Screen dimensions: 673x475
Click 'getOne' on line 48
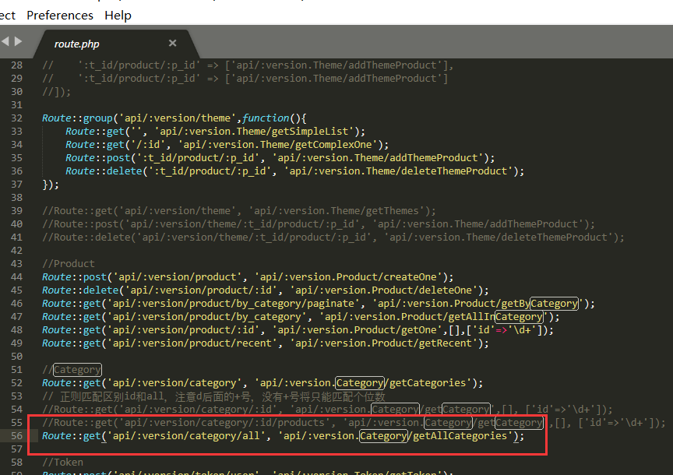pyautogui.click(x=418, y=330)
